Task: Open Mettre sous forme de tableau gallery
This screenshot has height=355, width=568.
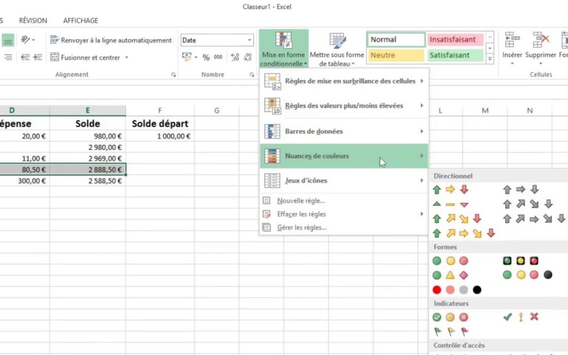Action: coord(337,48)
